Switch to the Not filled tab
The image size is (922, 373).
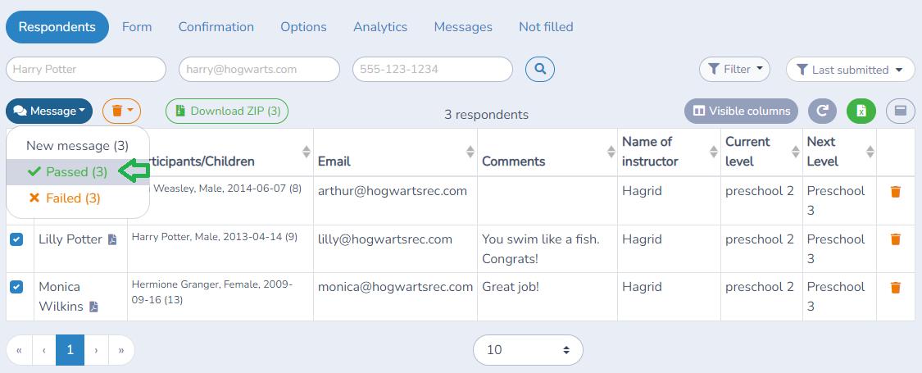547,27
